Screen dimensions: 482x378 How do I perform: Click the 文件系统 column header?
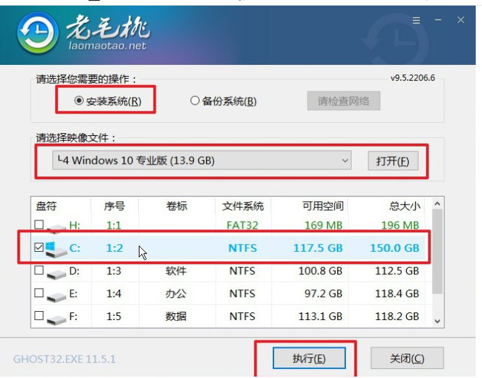click(x=243, y=206)
